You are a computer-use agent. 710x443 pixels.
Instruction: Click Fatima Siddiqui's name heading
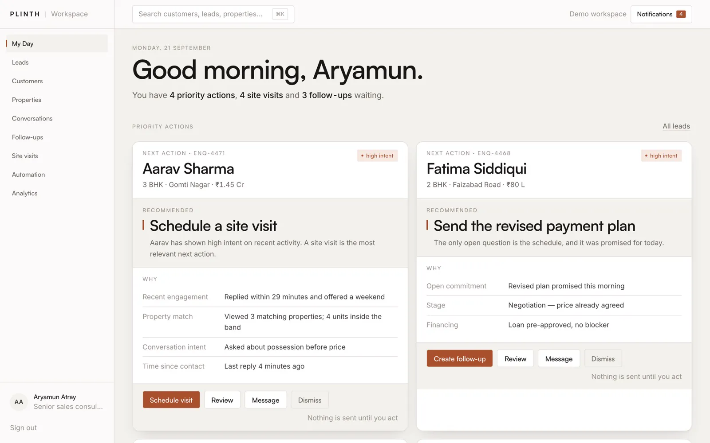tap(477, 169)
